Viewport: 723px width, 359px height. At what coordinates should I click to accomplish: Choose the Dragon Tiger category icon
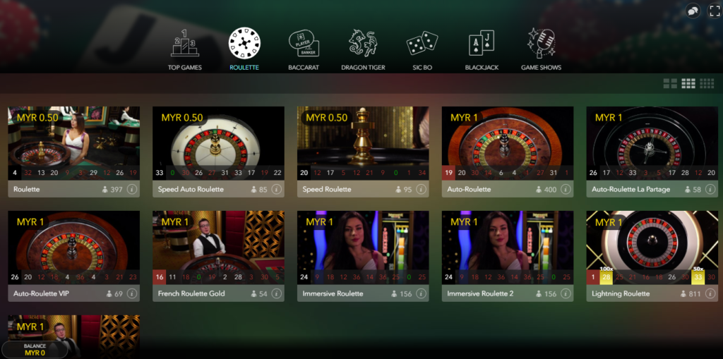click(x=364, y=43)
